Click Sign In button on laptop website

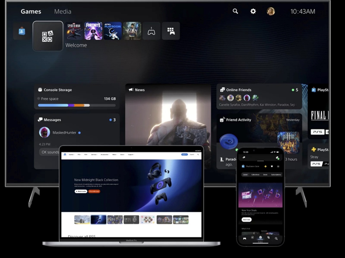[184, 155]
